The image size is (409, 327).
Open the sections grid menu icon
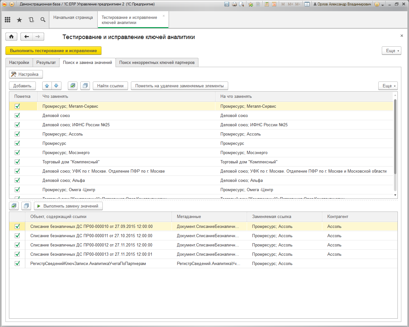click(x=8, y=20)
